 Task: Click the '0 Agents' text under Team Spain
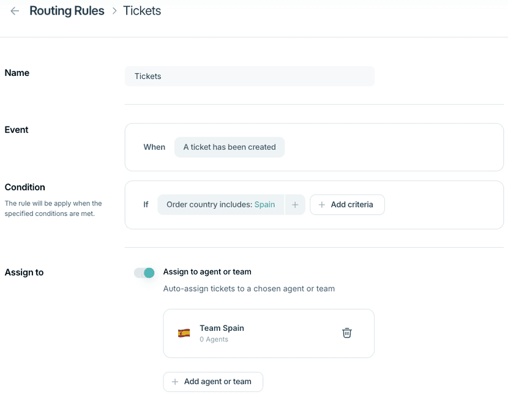point(214,339)
